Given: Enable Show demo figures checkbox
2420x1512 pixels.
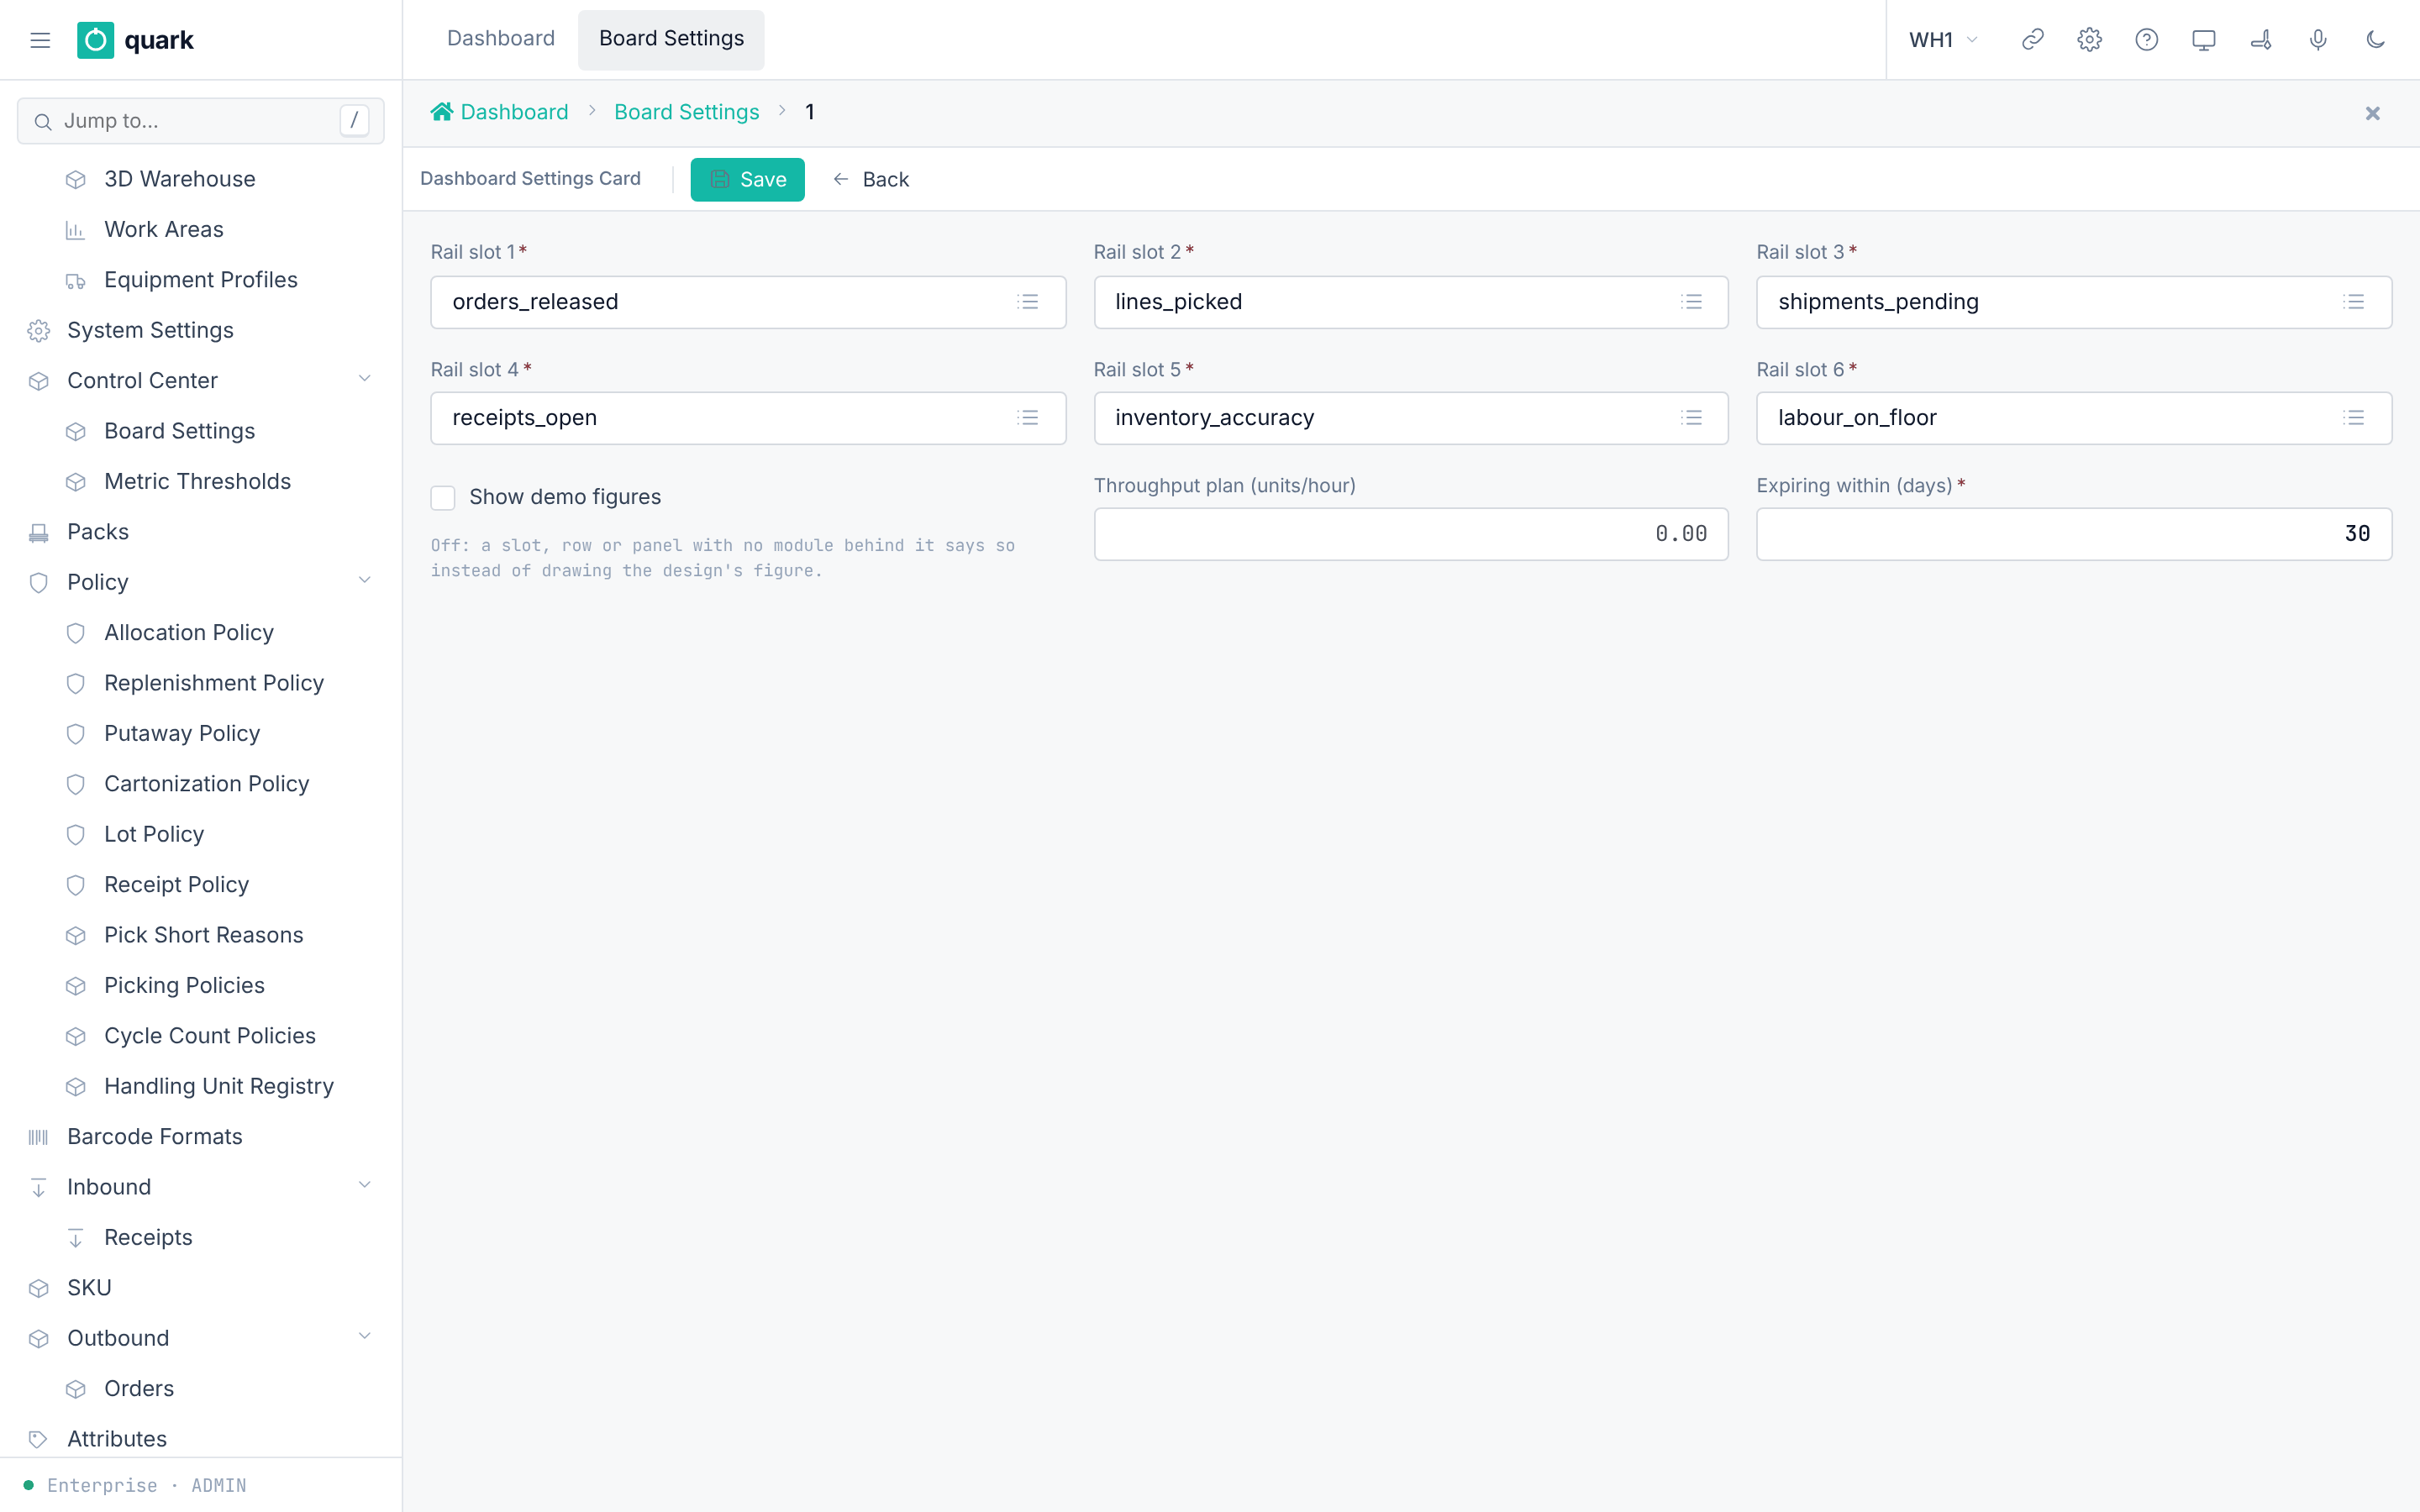Looking at the screenshot, I should coord(443,497).
